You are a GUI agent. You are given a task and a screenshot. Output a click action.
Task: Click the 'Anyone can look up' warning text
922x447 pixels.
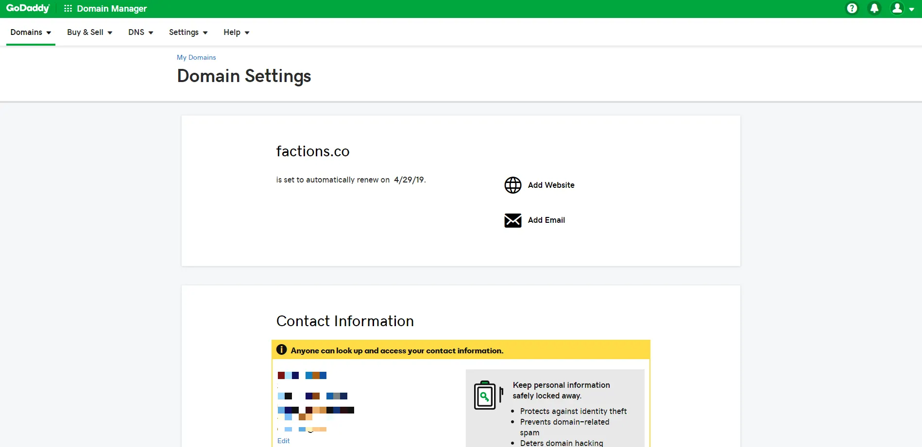[x=397, y=350]
